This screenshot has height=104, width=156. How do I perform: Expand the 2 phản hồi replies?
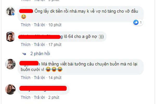[x=40, y=54]
